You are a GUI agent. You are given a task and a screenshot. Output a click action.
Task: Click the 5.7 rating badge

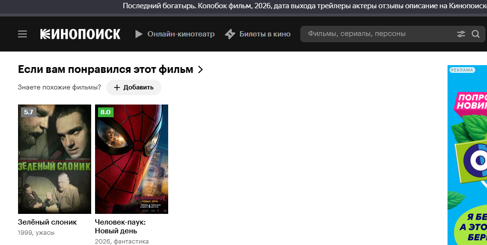29,112
